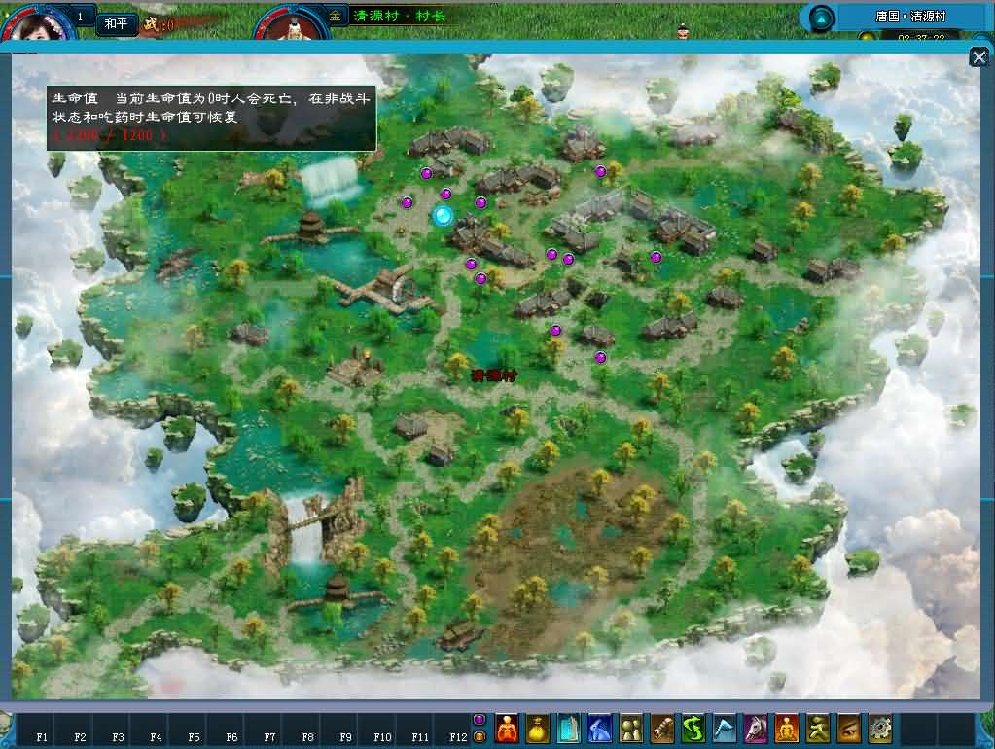This screenshot has height=749, width=995.
Task: Click the southernmost purple NPC marker
Action: [600, 357]
